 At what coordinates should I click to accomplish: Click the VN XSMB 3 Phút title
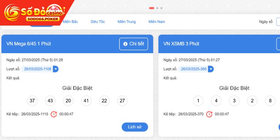coord(181,44)
